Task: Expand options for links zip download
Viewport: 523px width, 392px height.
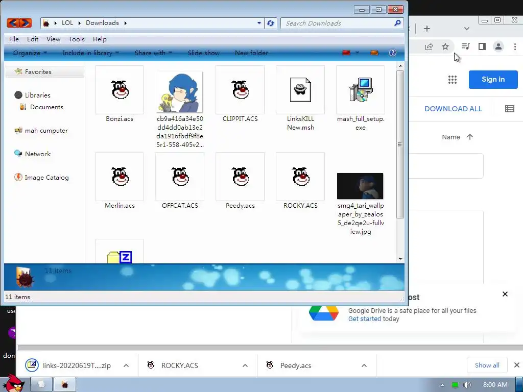Action: pos(126,365)
